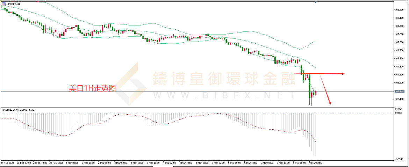The width and height of the screenshot is (409, 167).
Task: Click the upper Bollinger band's right end
Action: [315, 42]
